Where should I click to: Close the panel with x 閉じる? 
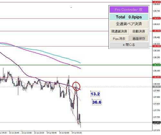(129, 45)
